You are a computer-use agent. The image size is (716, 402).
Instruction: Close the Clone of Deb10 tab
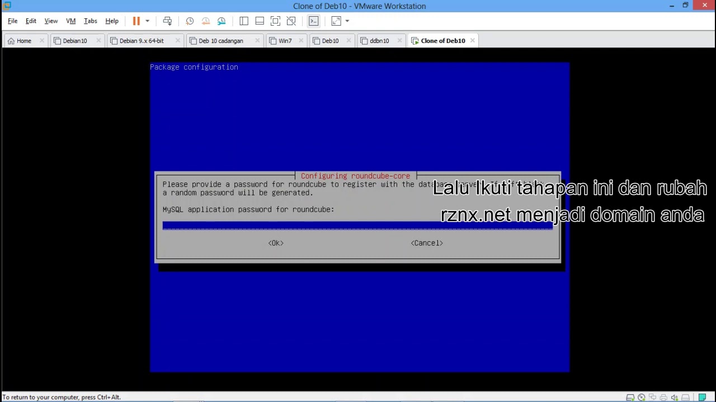point(472,41)
